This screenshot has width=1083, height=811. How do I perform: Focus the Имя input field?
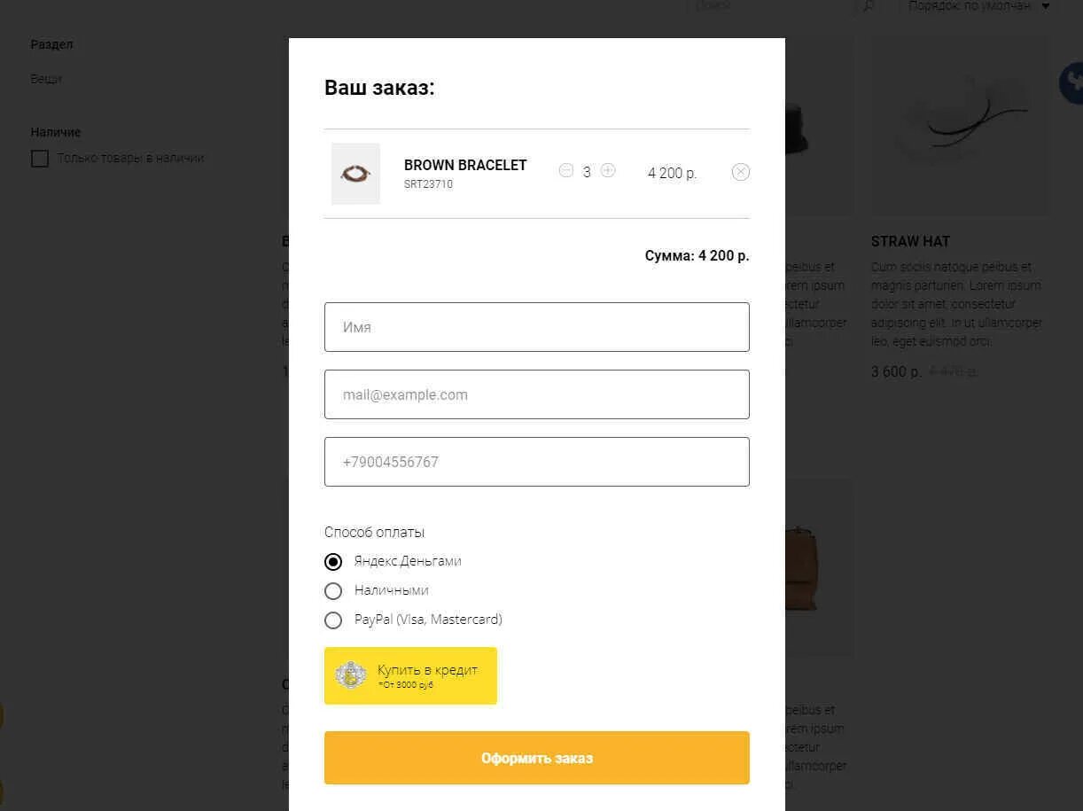tap(537, 327)
